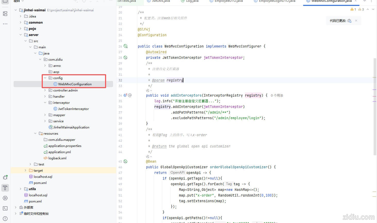Open JwtTokenInterceptor in the project tree

click(x=73, y=109)
